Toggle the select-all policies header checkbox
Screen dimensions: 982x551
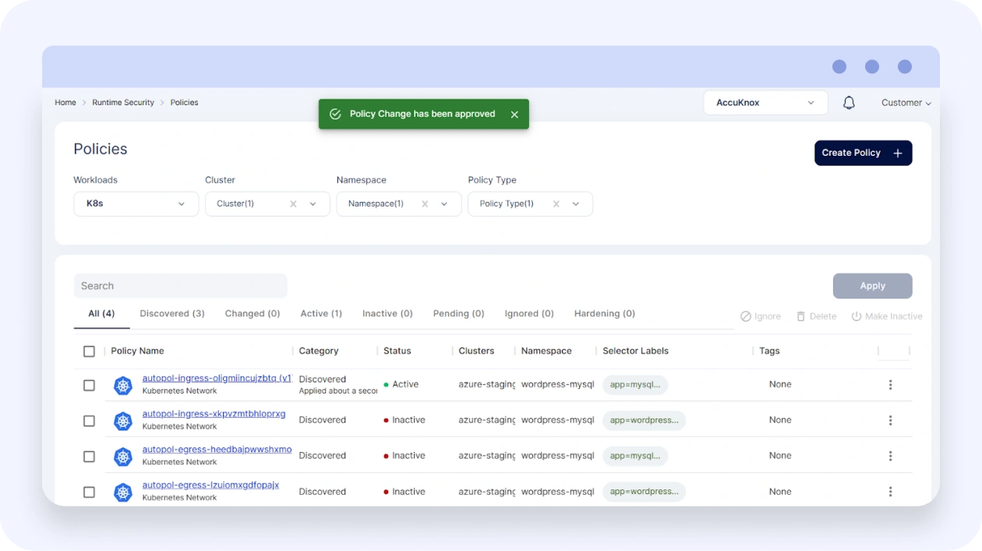(89, 351)
